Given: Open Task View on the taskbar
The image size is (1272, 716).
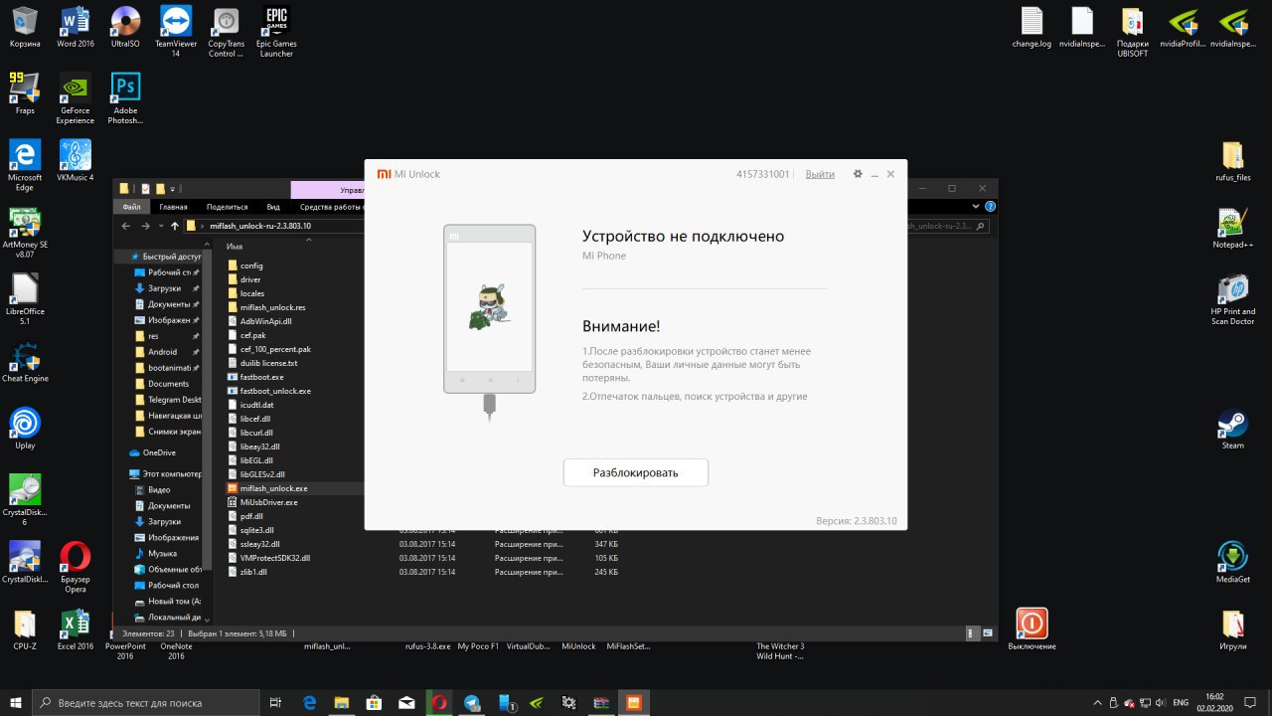Looking at the screenshot, I should coord(276,702).
